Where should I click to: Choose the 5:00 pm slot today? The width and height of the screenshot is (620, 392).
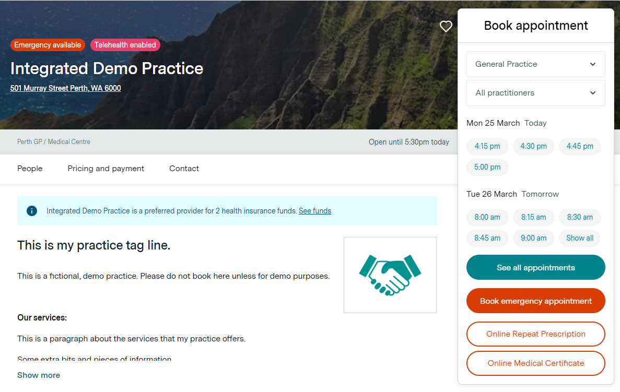(487, 167)
